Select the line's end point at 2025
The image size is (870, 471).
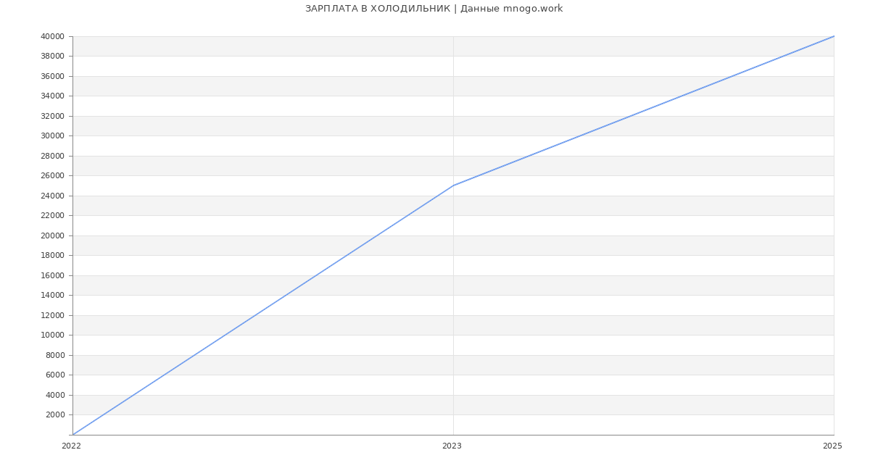833,36
